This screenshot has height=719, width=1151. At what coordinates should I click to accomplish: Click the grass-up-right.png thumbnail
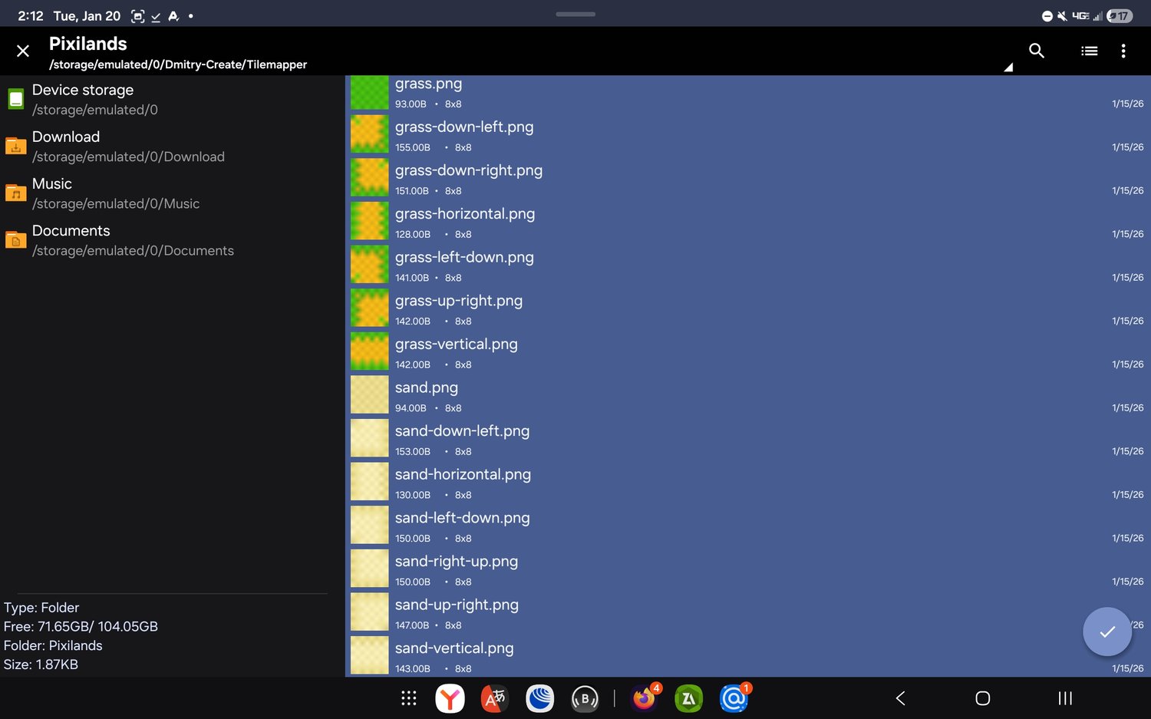[x=370, y=308]
